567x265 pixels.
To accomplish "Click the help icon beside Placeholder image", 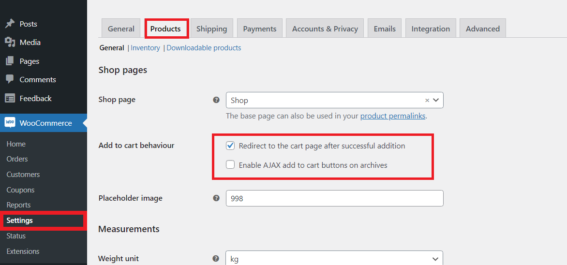I will [x=216, y=198].
